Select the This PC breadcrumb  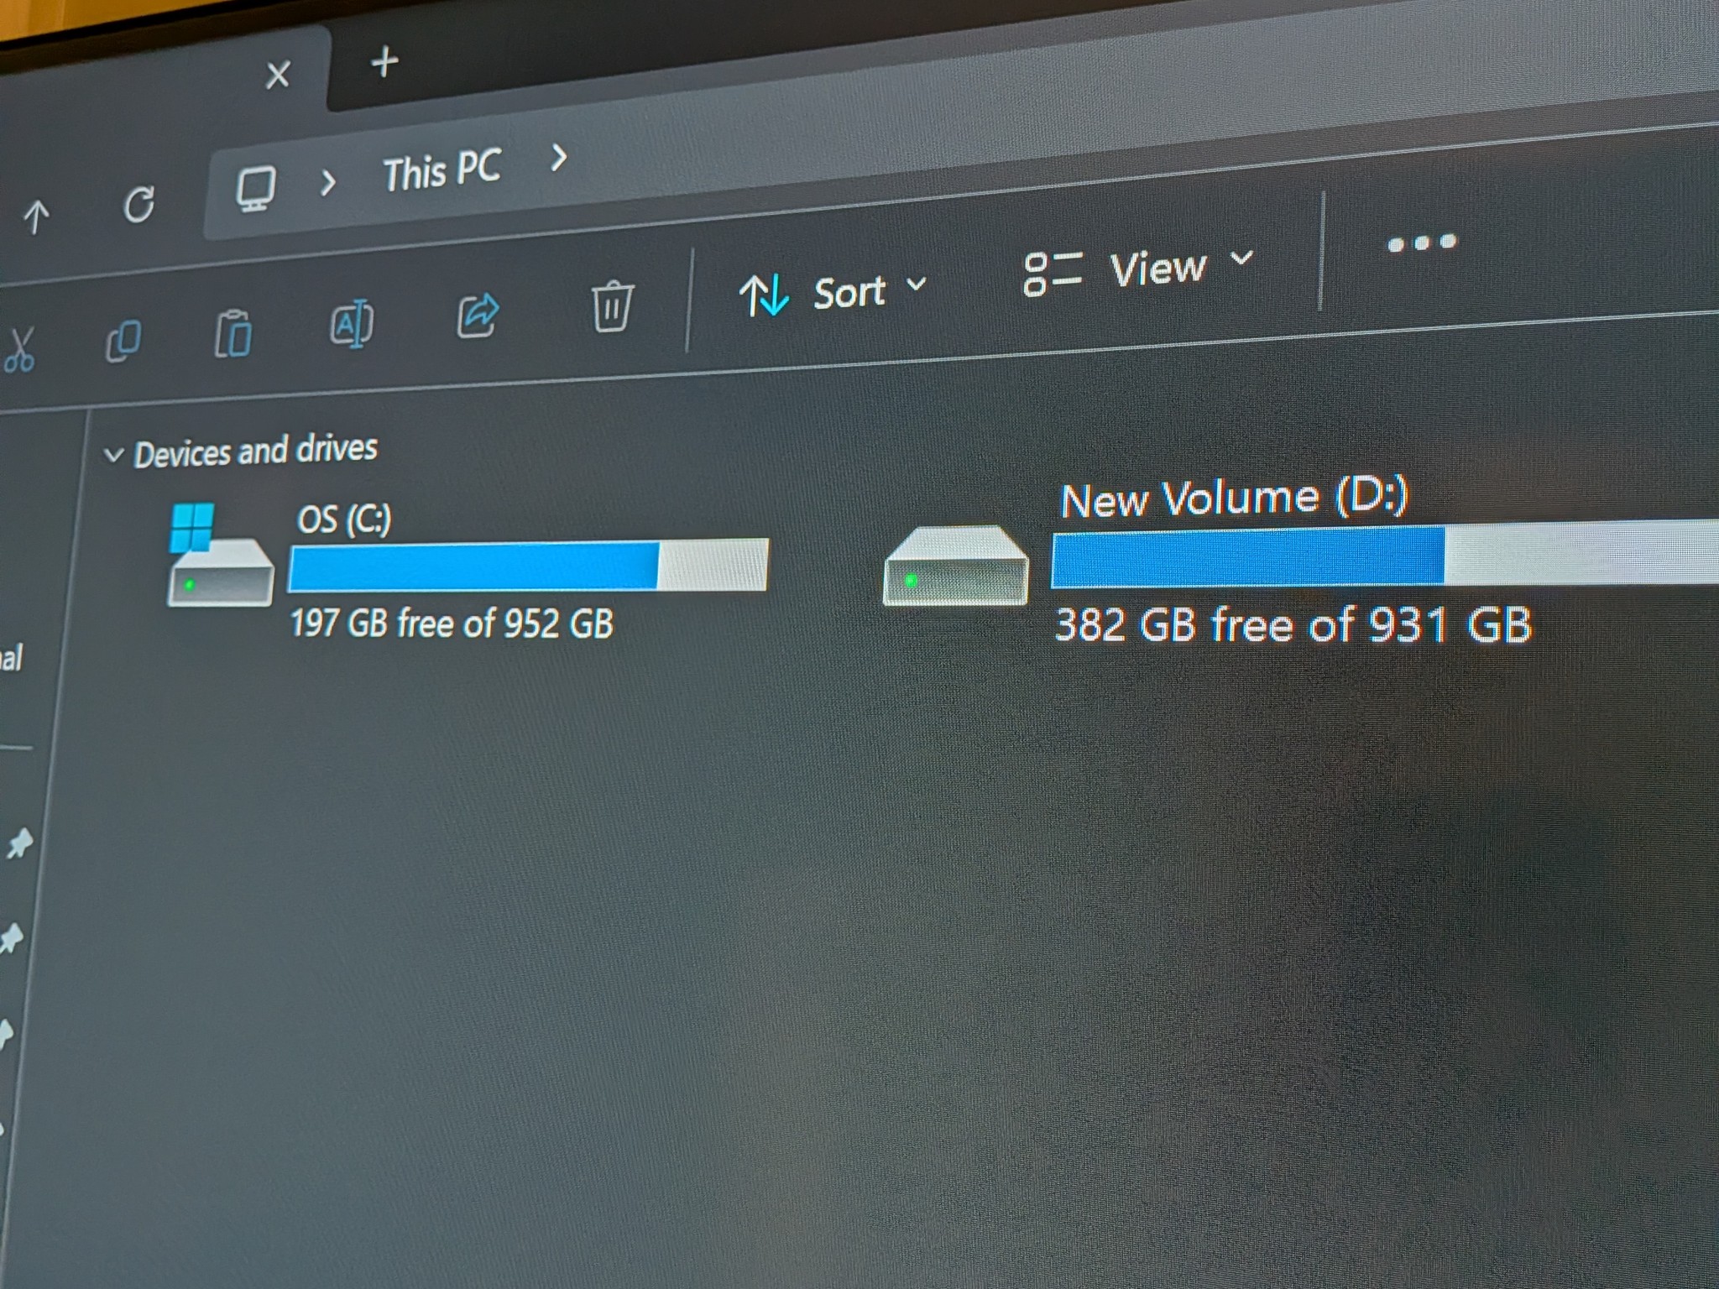click(442, 170)
